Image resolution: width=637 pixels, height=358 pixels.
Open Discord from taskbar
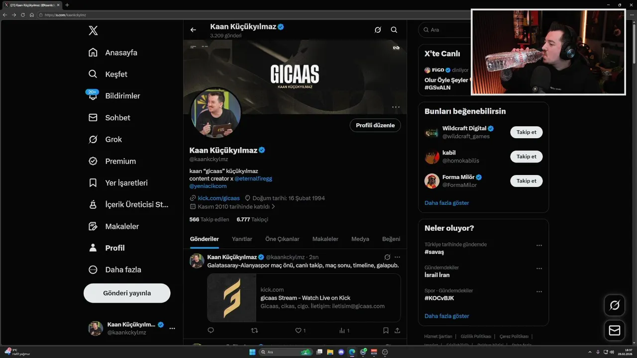(341, 352)
